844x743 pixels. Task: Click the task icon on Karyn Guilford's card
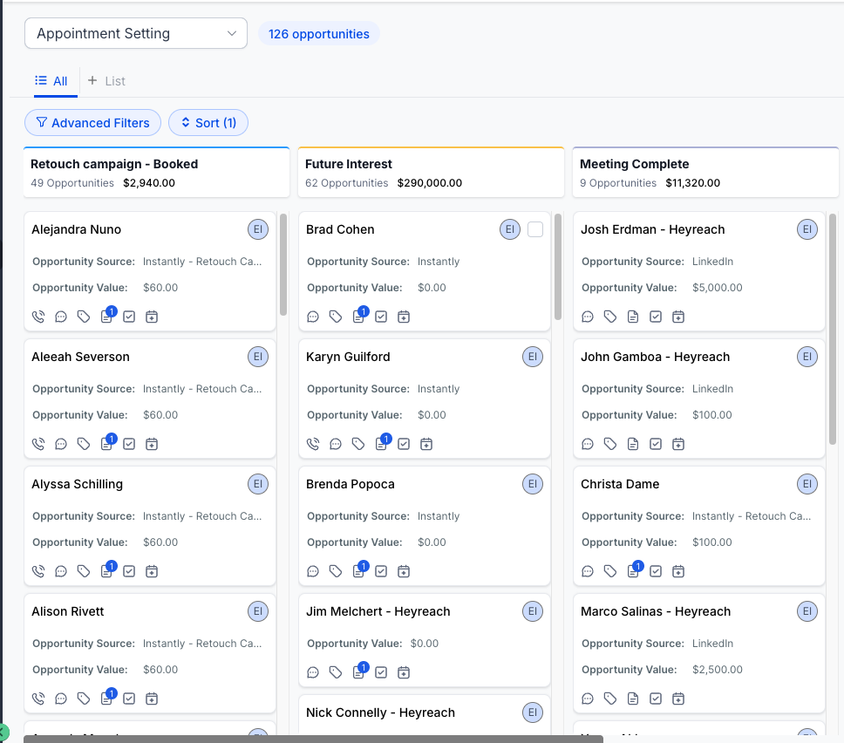pos(404,444)
